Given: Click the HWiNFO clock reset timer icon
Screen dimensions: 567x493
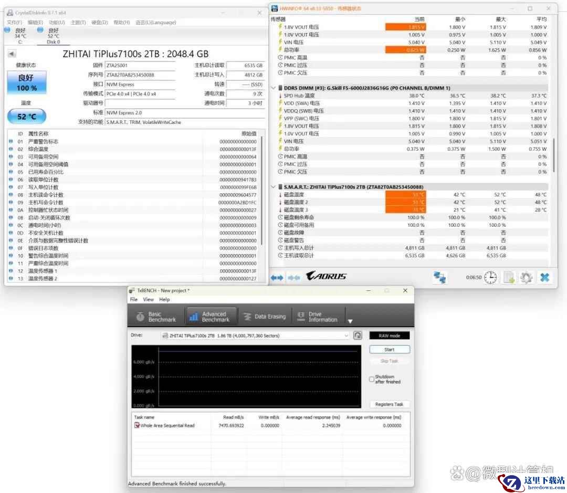Looking at the screenshot, I should [490, 277].
